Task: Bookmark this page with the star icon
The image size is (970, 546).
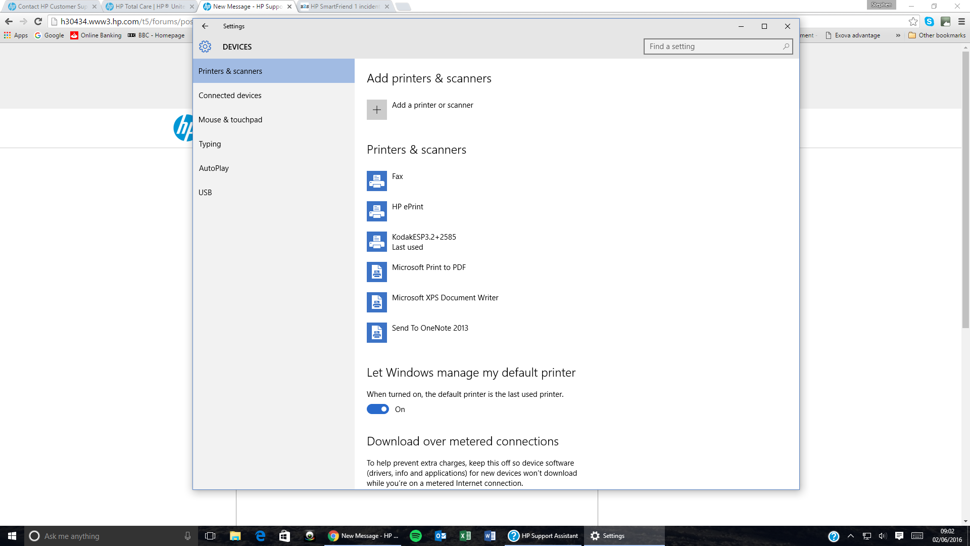Action: pos(913,21)
